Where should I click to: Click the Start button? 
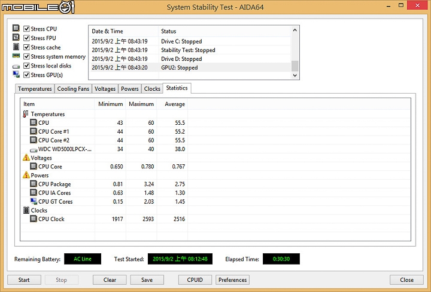[x=24, y=280]
